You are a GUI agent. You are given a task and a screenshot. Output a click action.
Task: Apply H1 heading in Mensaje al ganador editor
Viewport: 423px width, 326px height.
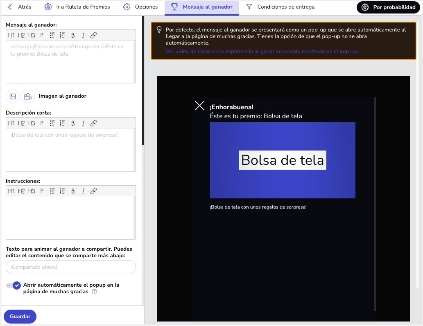[11, 35]
